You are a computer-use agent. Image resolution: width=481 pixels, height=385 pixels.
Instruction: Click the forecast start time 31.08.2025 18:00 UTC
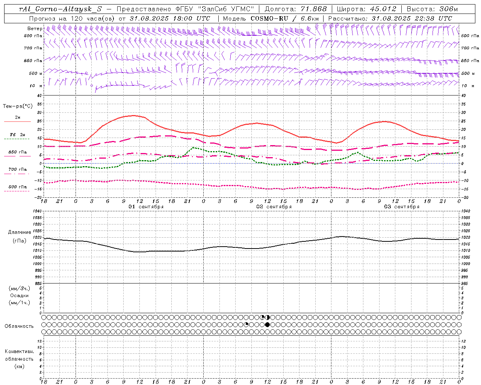pos(170,18)
